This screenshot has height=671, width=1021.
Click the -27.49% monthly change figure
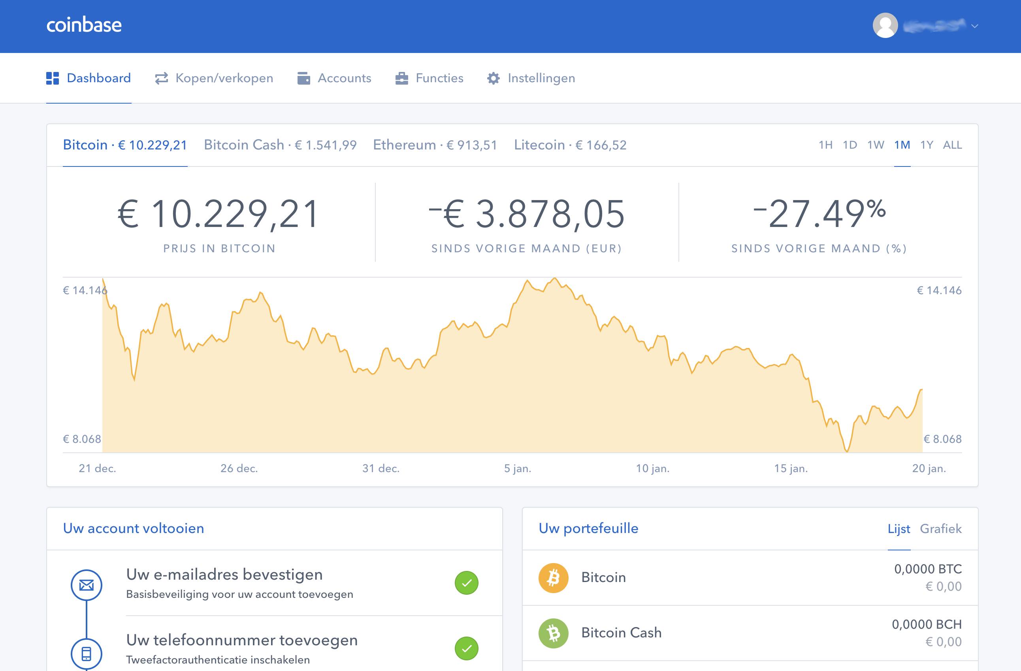(x=819, y=213)
